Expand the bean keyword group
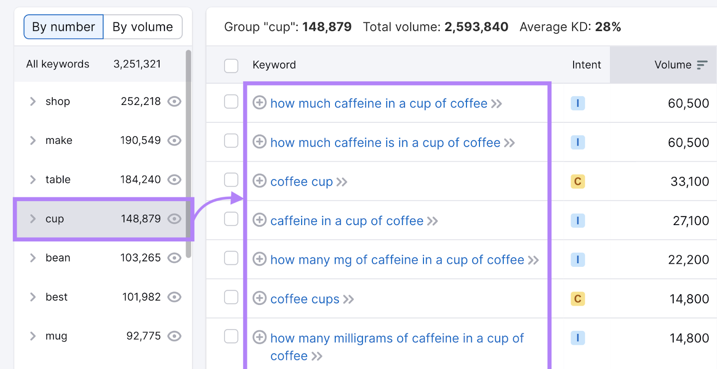 click(32, 258)
